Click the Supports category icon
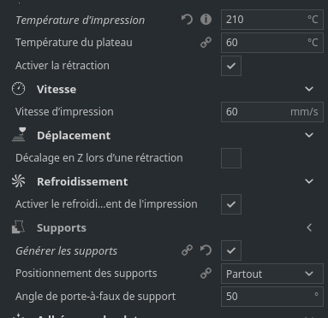The height and width of the screenshot is (318, 328). (x=18, y=227)
